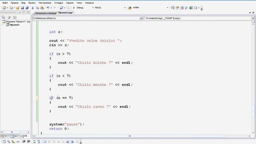Select the Проект1.cpp editor tab
The width and height of the screenshot is (256, 144).
tap(66, 12)
